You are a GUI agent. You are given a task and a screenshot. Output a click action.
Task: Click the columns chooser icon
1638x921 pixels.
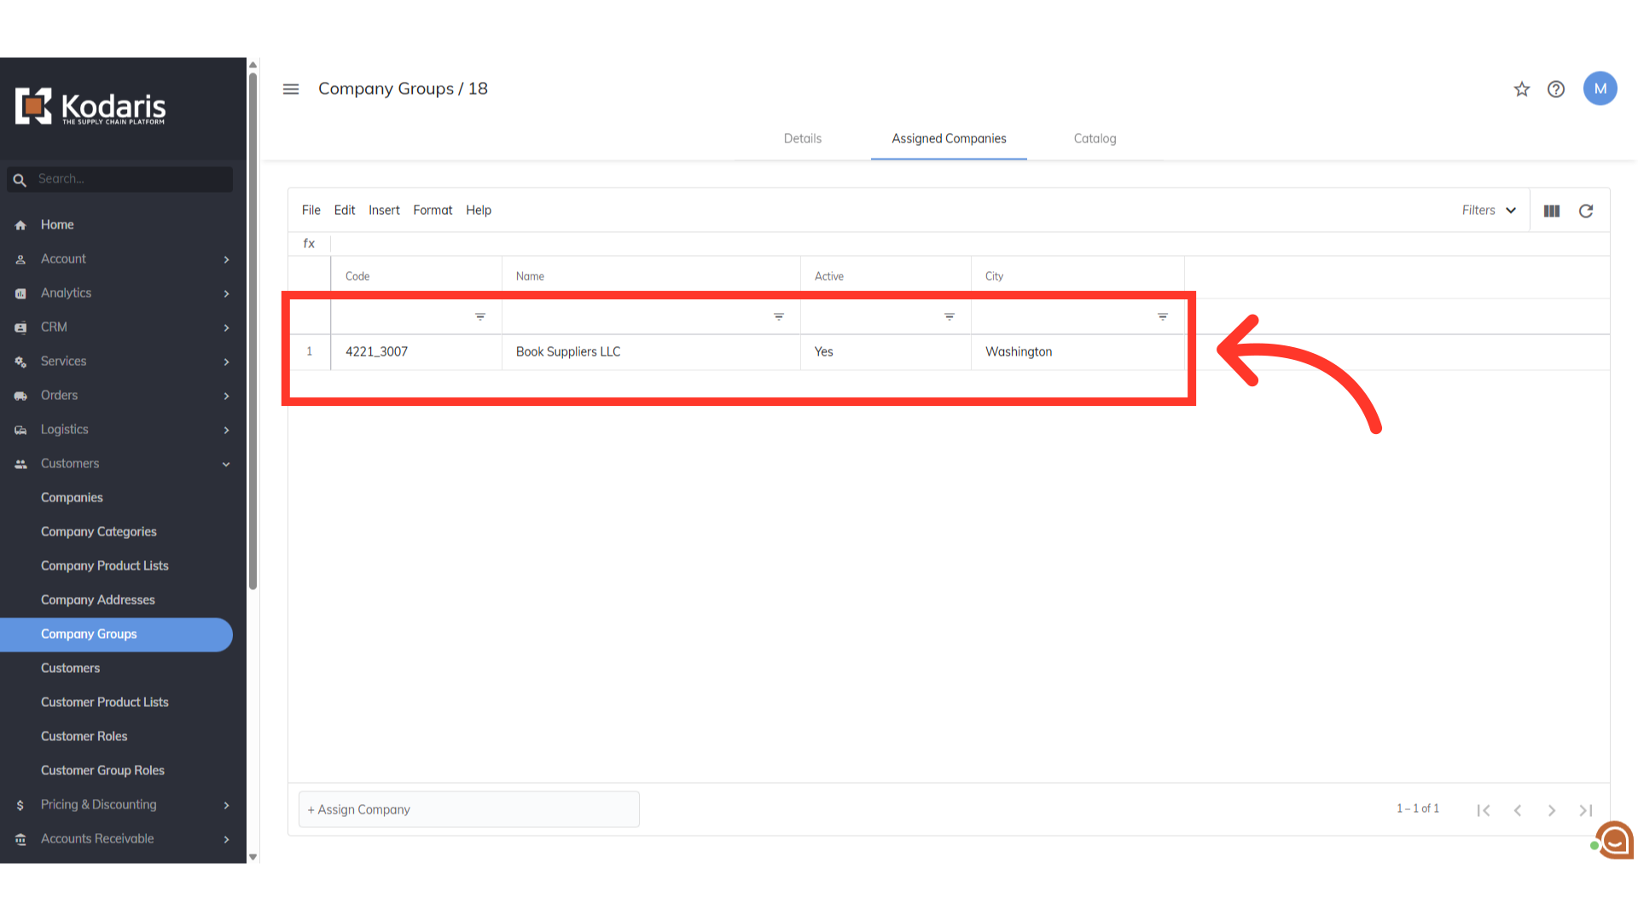(1552, 211)
